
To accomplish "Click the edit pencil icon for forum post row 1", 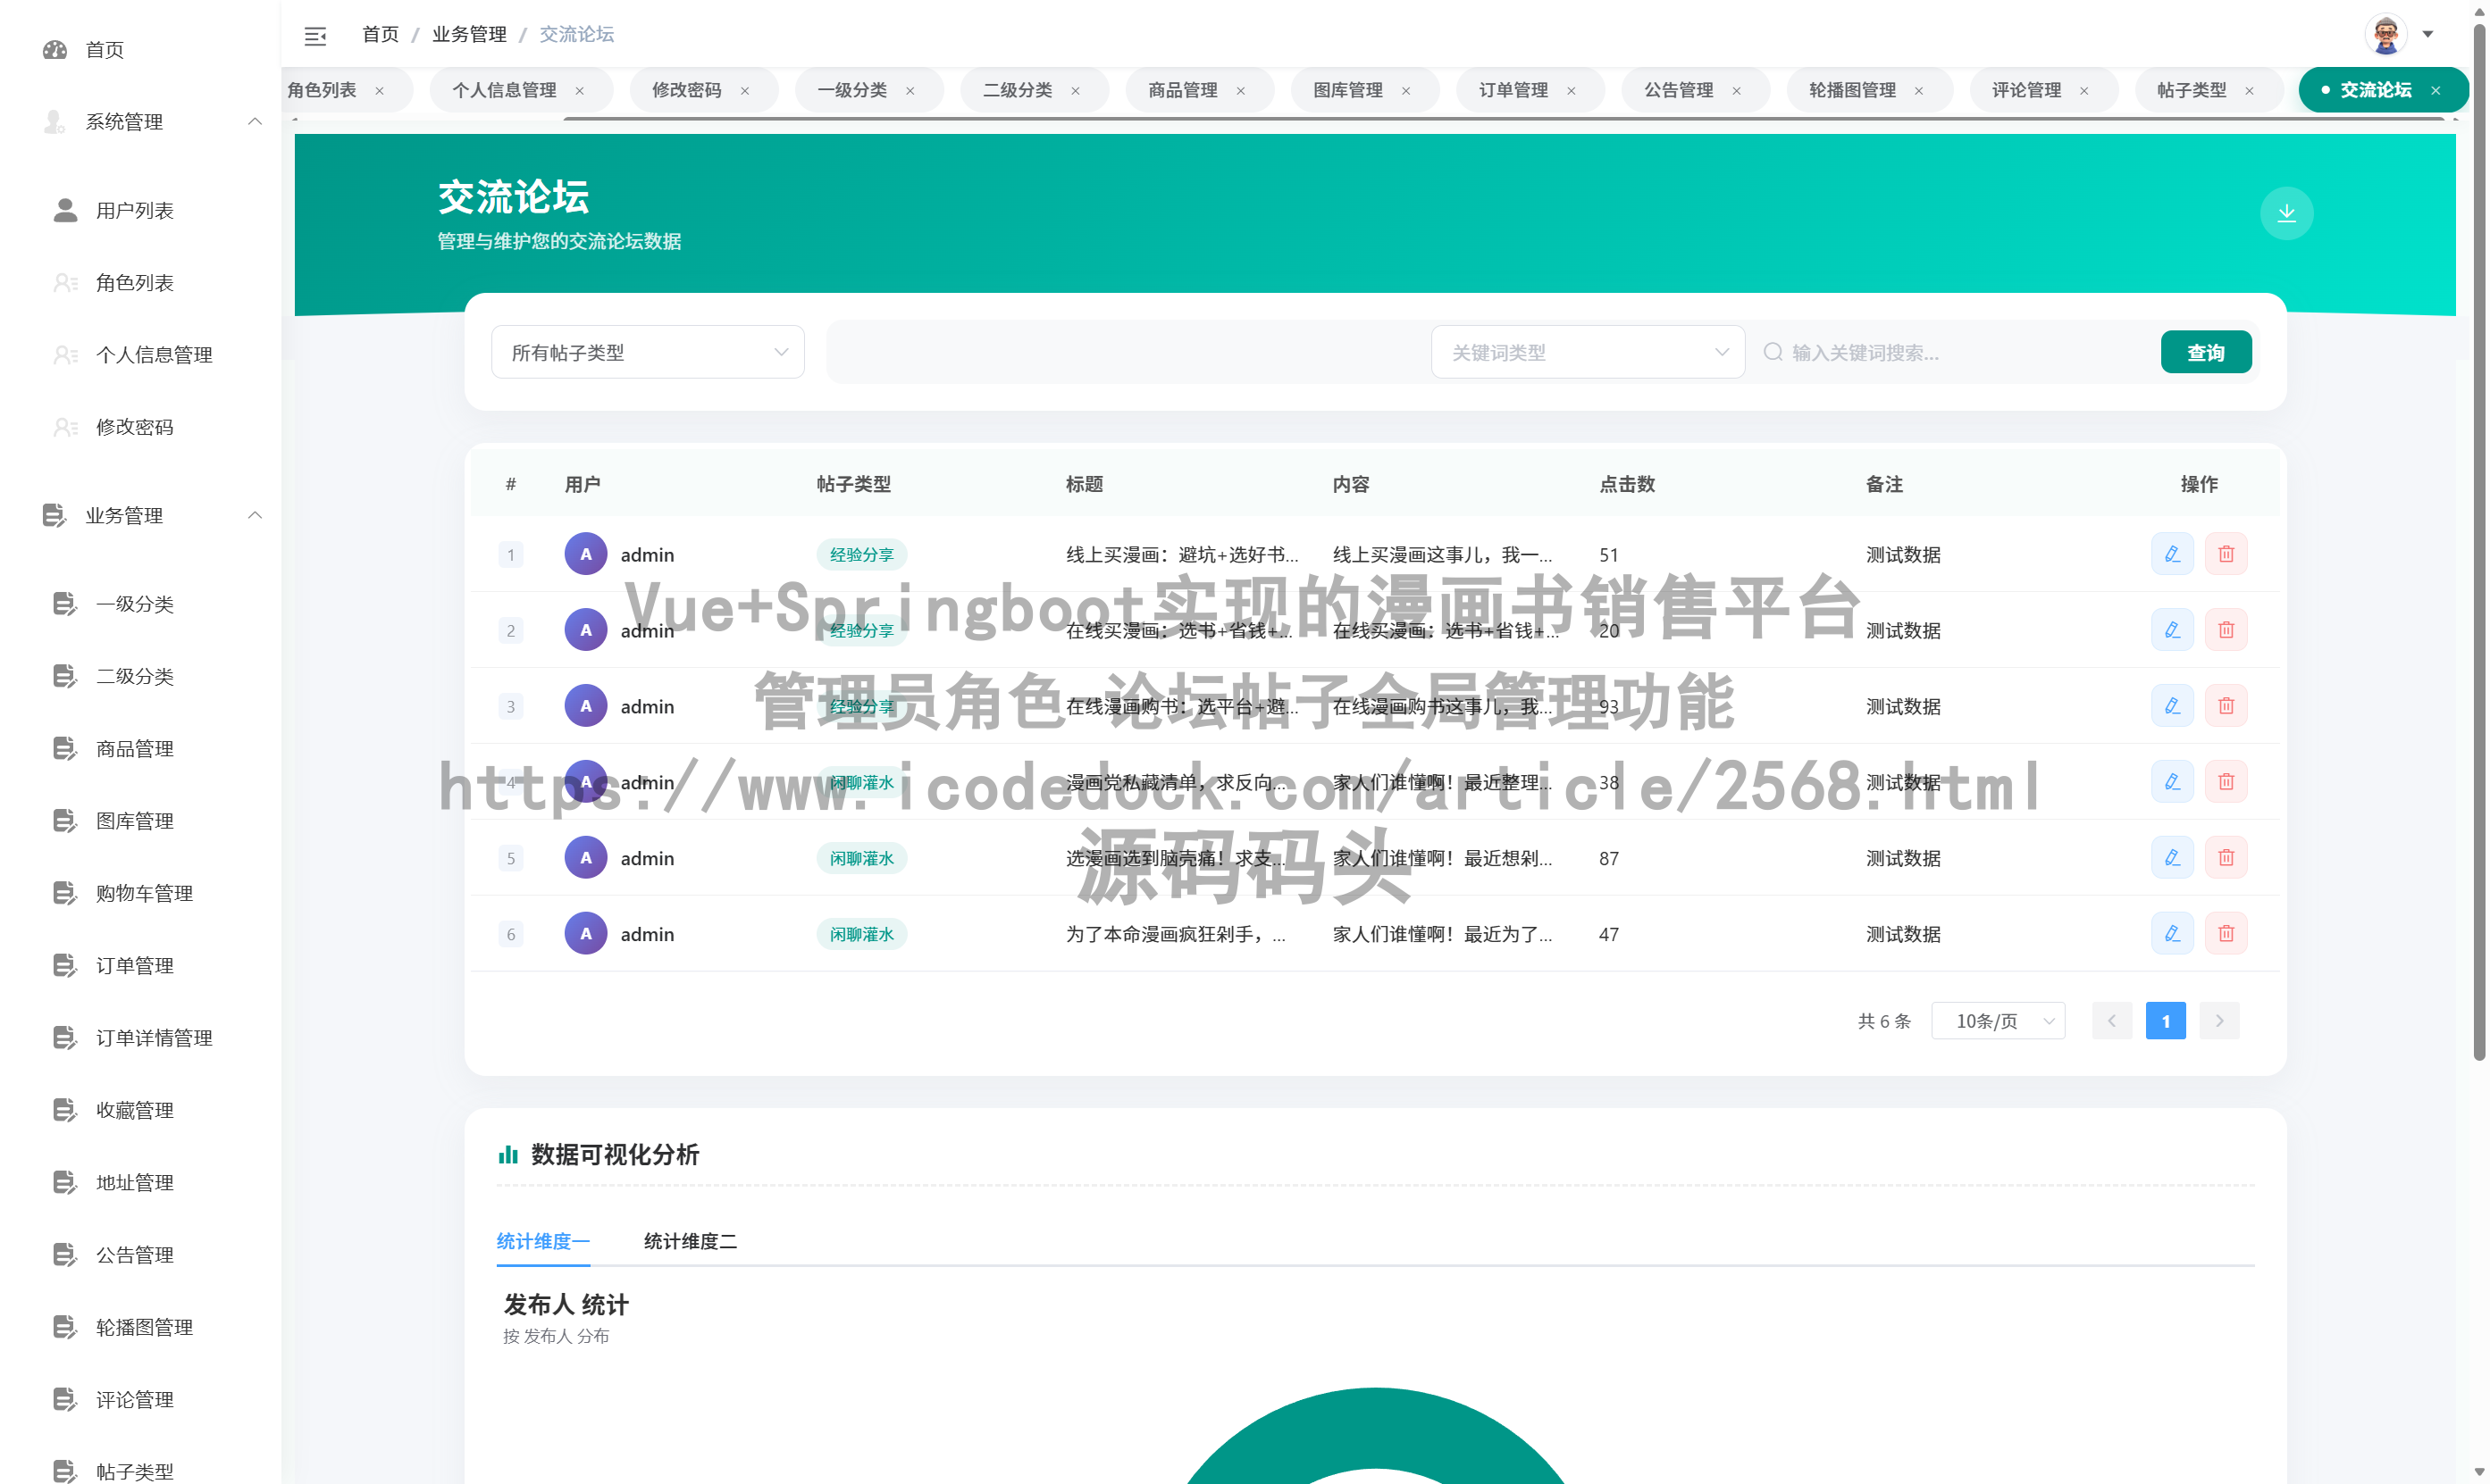I will tap(2171, 553).
